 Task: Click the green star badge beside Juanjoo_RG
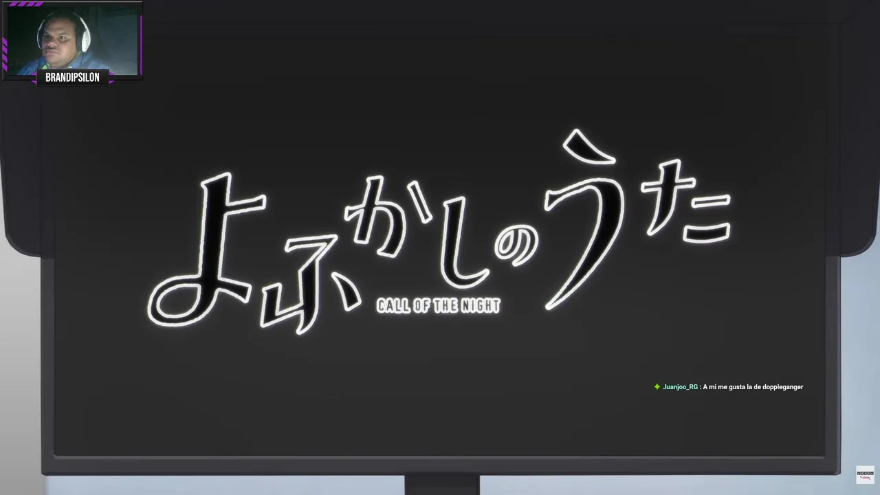[657, 387]
